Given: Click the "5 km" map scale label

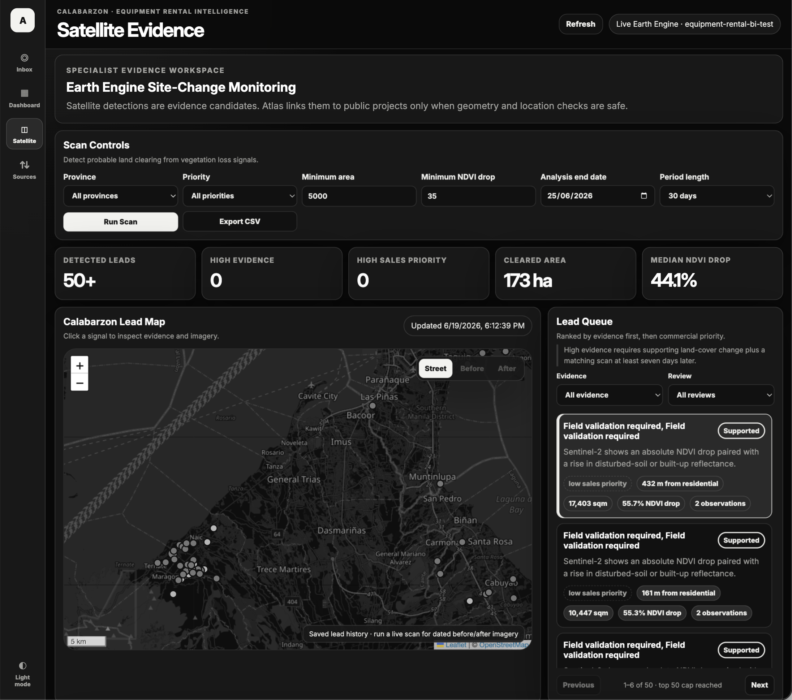Looking at the screenshot, I should 86,641.
